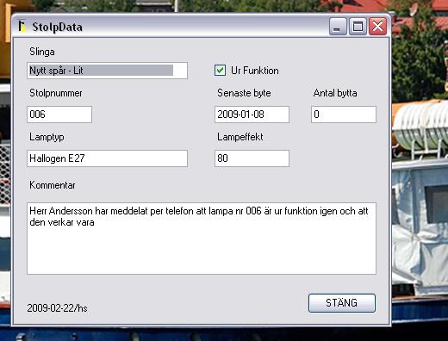Viewport: 448px width, 341px height.
Task: Click inside the Kommentar text area
Action: 202,239
